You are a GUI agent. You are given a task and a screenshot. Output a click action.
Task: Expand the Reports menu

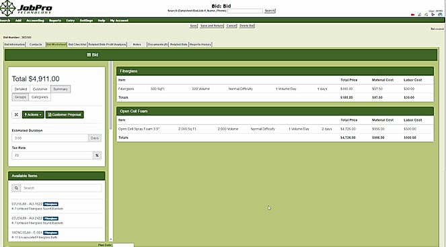[55, 20]
